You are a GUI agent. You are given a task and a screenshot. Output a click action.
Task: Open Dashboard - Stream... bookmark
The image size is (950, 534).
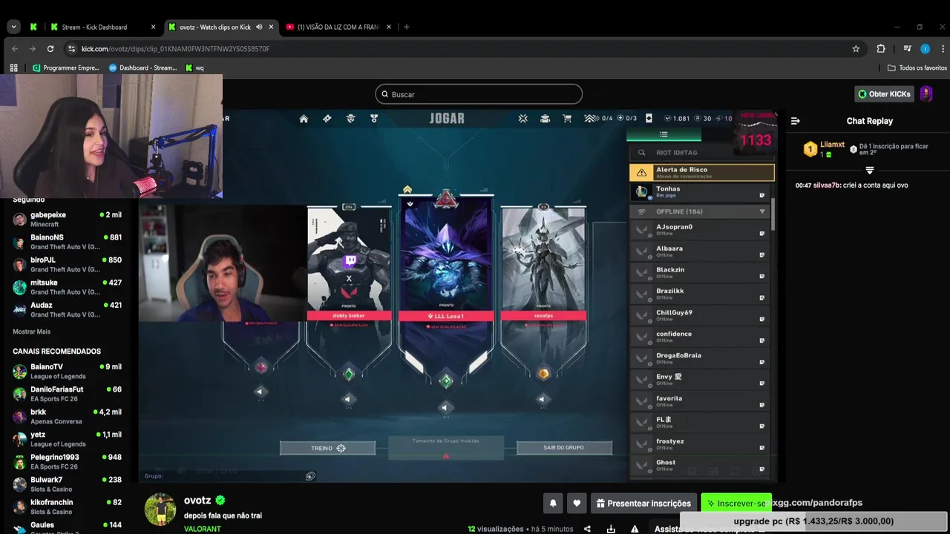coord(142,67)
